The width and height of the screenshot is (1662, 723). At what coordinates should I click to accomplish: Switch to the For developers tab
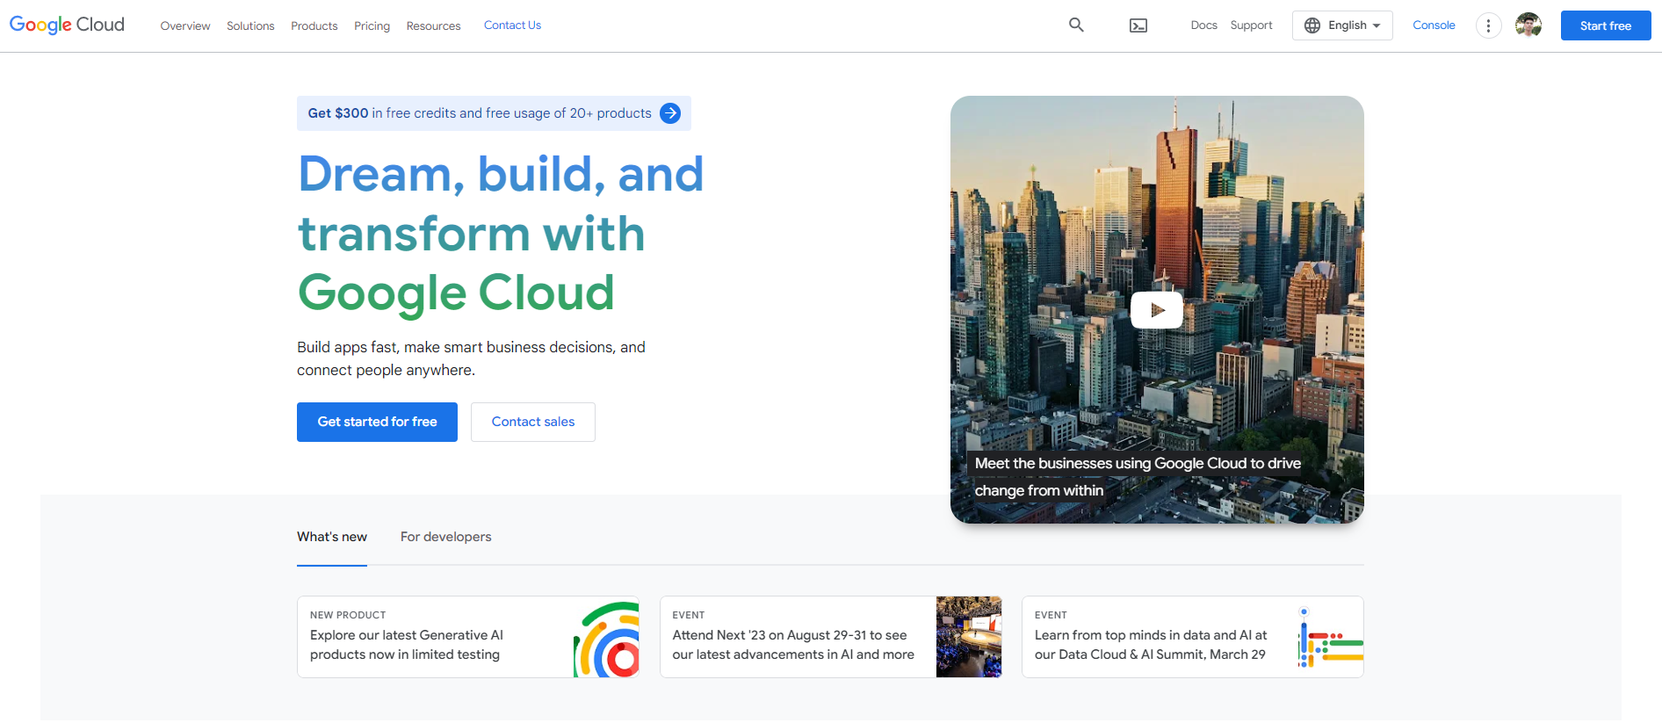click(x=445, y=537)
